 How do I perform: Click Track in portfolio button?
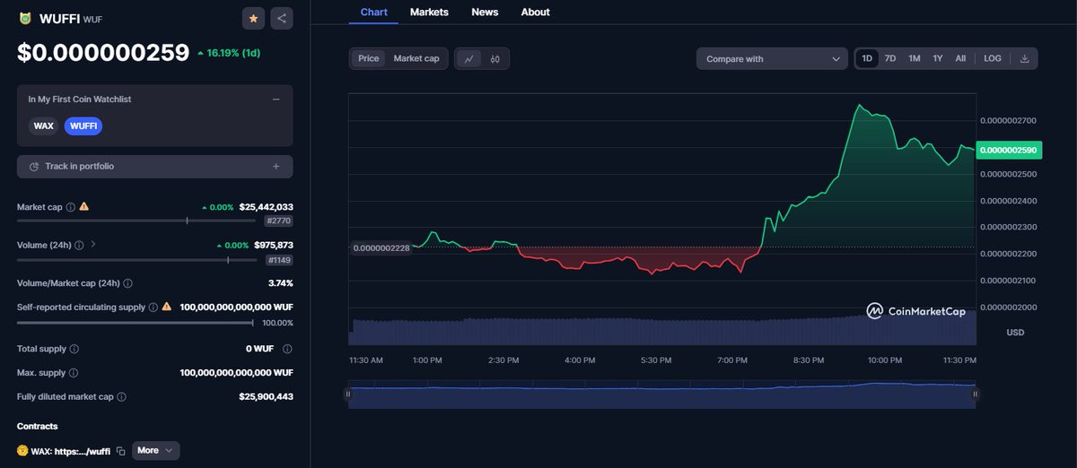(154, 167)
